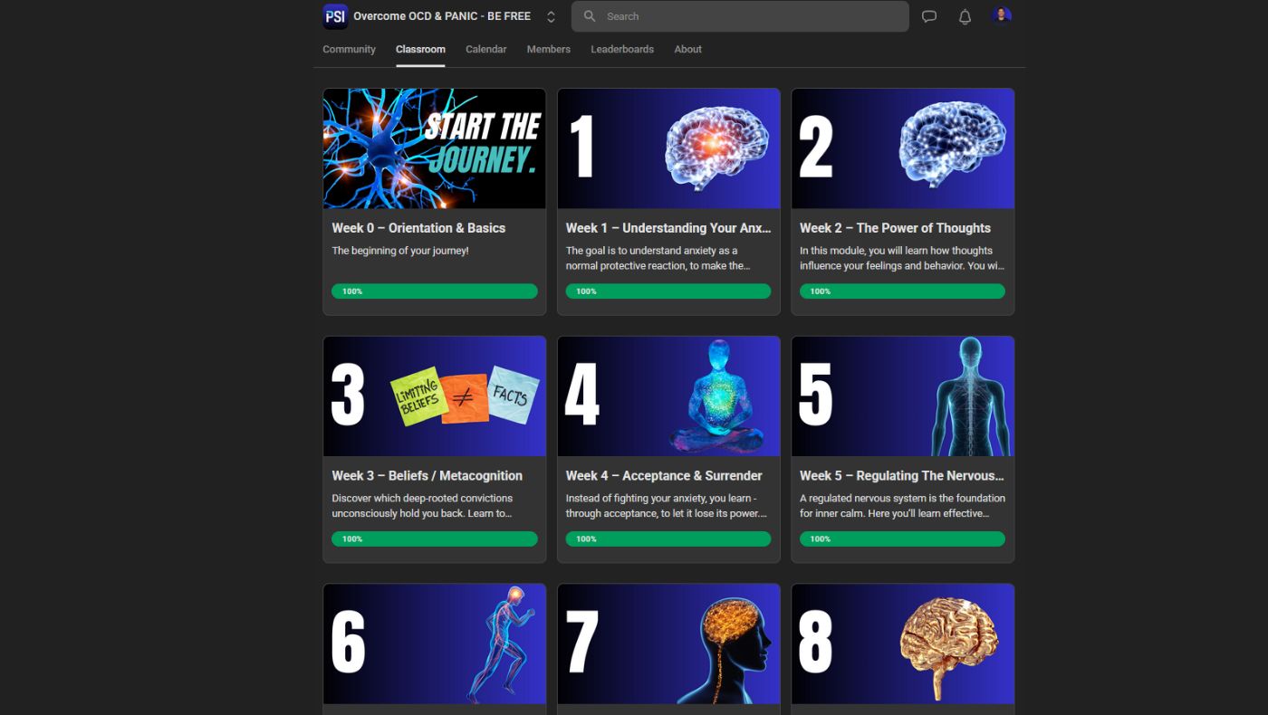Open the Week 1 brain thumbnail
The height and width of the screenshot is (715, 1268).
click(668, 148)
